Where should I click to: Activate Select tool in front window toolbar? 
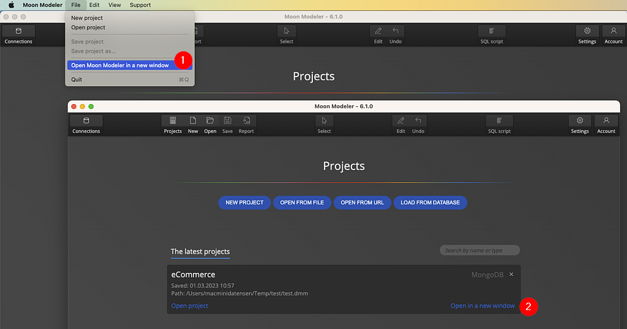click(x=325, y=125)
